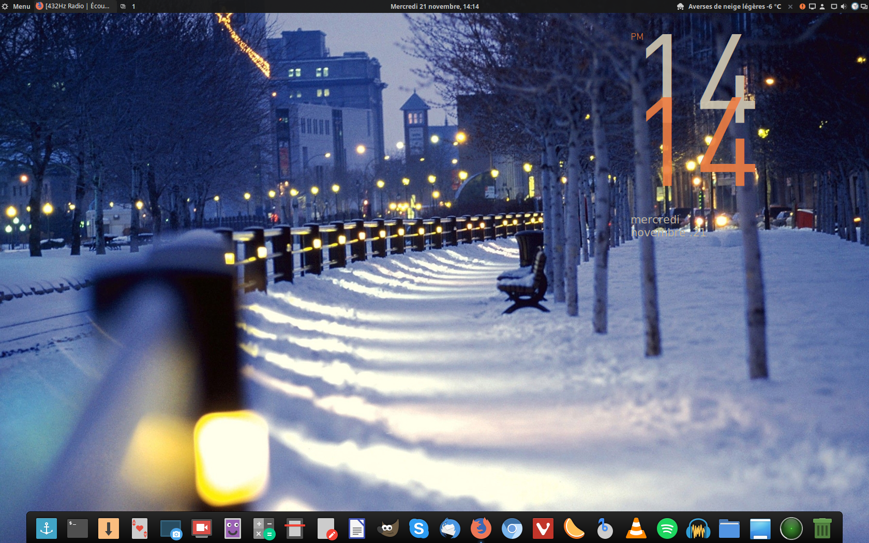Click the orange notification alert icon
This screenshot has height=543, width=869.
802,6
